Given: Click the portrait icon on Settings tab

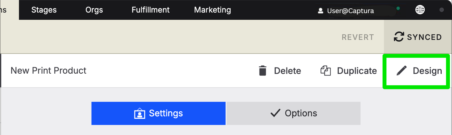Looking at the screenshot, I should (140, 114).
